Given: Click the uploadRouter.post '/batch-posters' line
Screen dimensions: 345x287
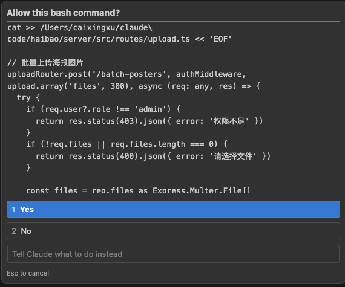Looking at the screenshot, I should pos(126,74).
